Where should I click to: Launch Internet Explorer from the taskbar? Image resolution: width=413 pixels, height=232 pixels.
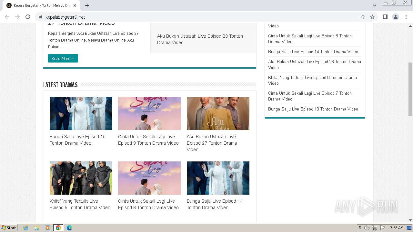pyautogui.click(x=25, y=228)
